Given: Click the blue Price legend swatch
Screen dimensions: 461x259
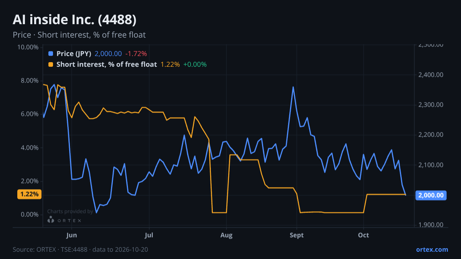Looking at the screenshot, I should point(51,54).
